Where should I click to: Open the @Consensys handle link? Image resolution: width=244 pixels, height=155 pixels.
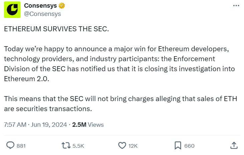point(42,14)
